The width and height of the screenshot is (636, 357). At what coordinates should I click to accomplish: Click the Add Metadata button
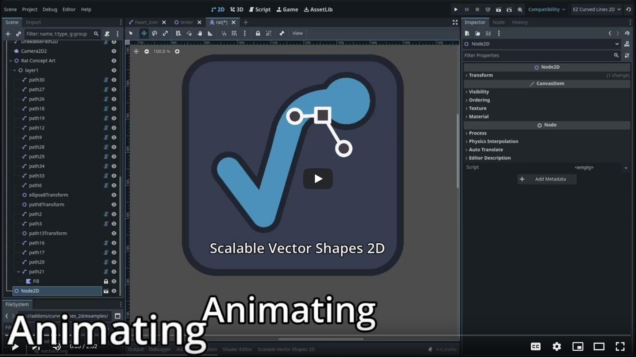coord(547,179)
